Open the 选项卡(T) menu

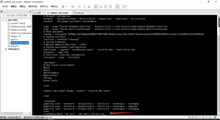[44, 6]
